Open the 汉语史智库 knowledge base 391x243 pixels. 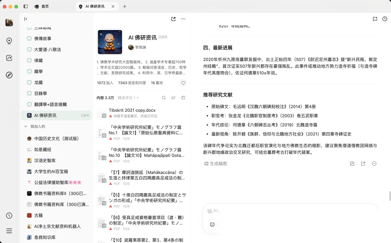pyautogui.click(x=56, y=161)
